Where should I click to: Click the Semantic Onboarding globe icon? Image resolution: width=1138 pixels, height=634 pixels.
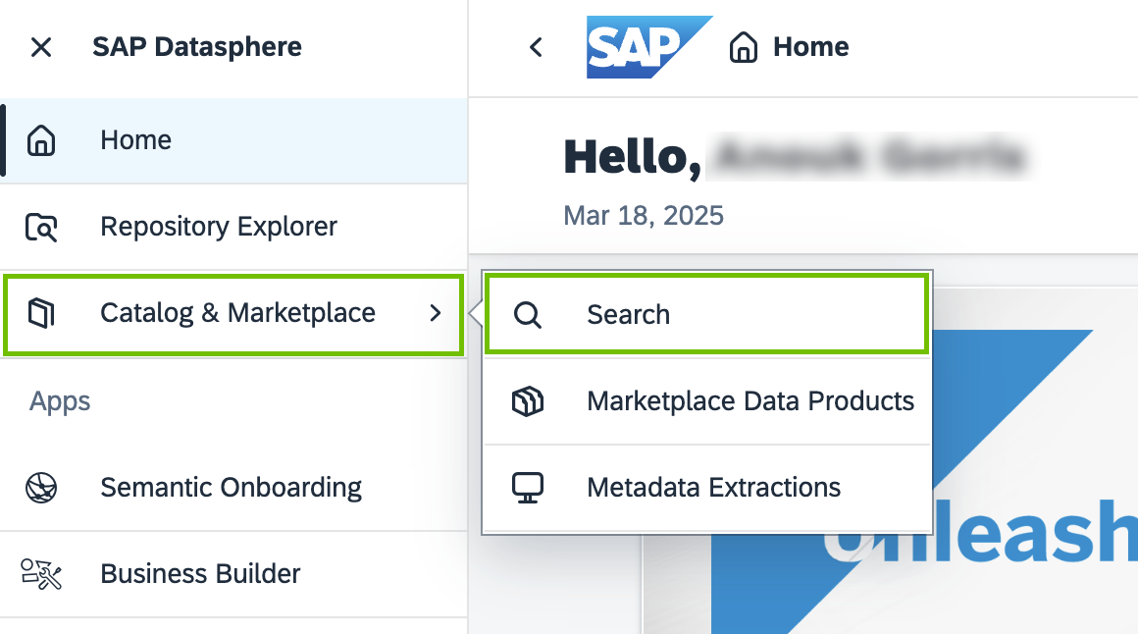[x=41, y=488]
